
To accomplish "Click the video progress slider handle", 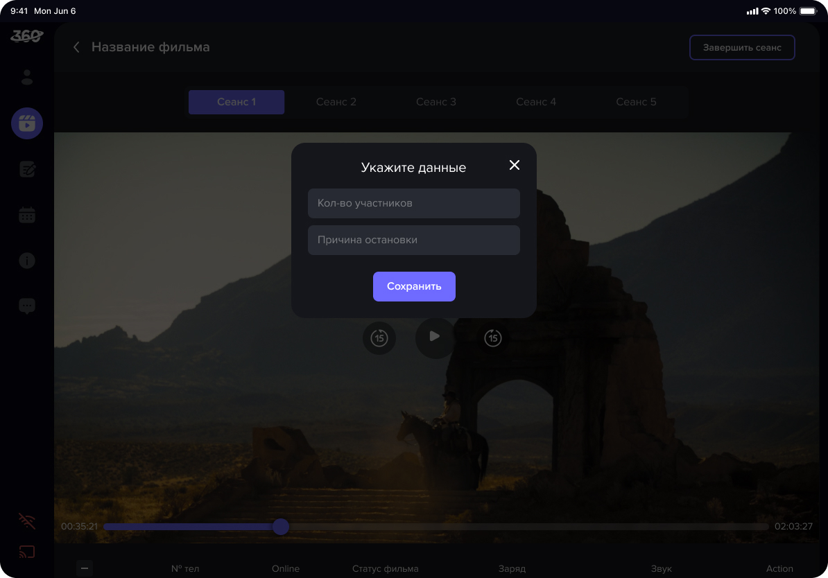I will point(281,527).
